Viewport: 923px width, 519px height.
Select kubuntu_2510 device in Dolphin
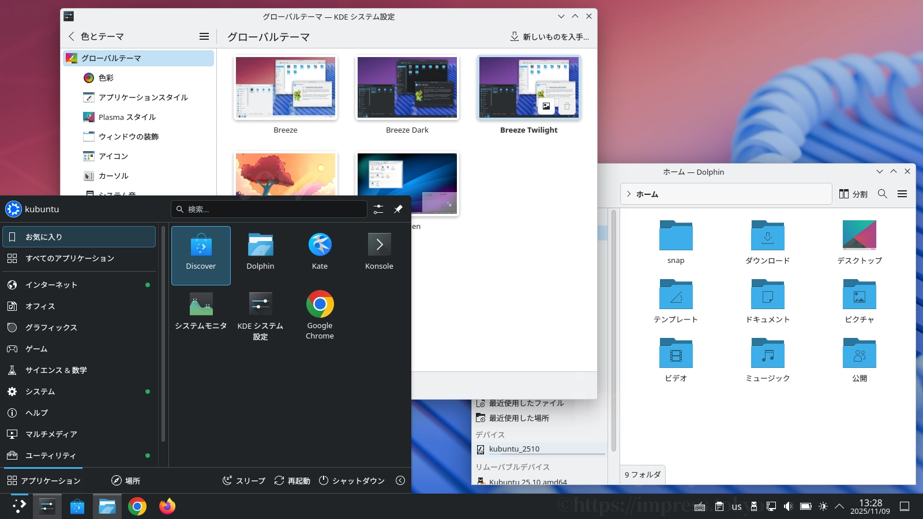pos(539,449)
